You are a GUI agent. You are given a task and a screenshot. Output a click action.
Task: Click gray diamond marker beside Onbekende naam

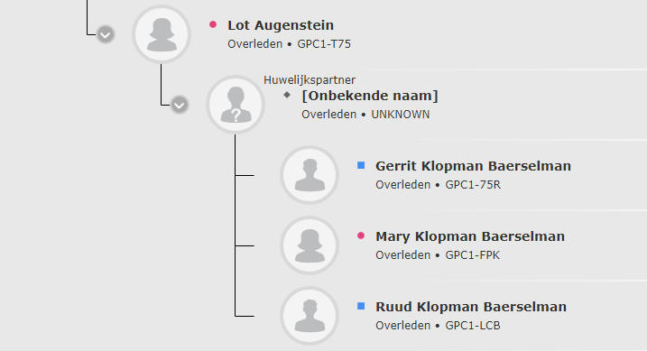point(287,95)
